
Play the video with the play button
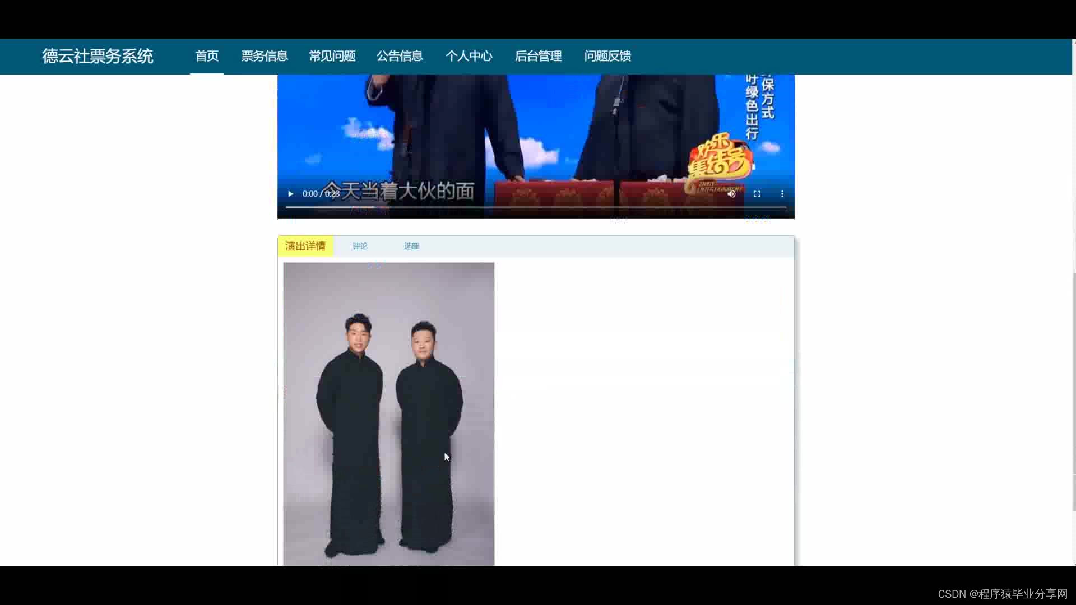tap(290, 194)
